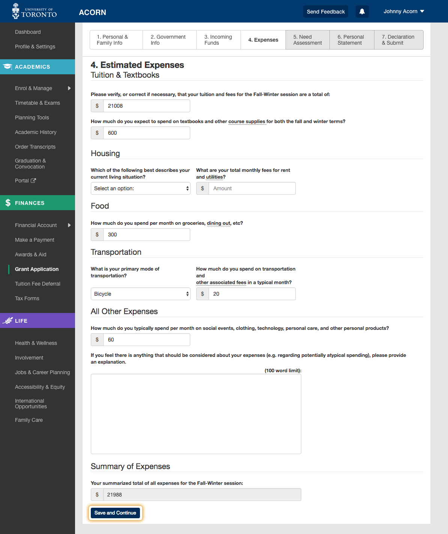Open Dashboard in the sidebar
The image size is (448, 534).
click(x=28, y=32)
